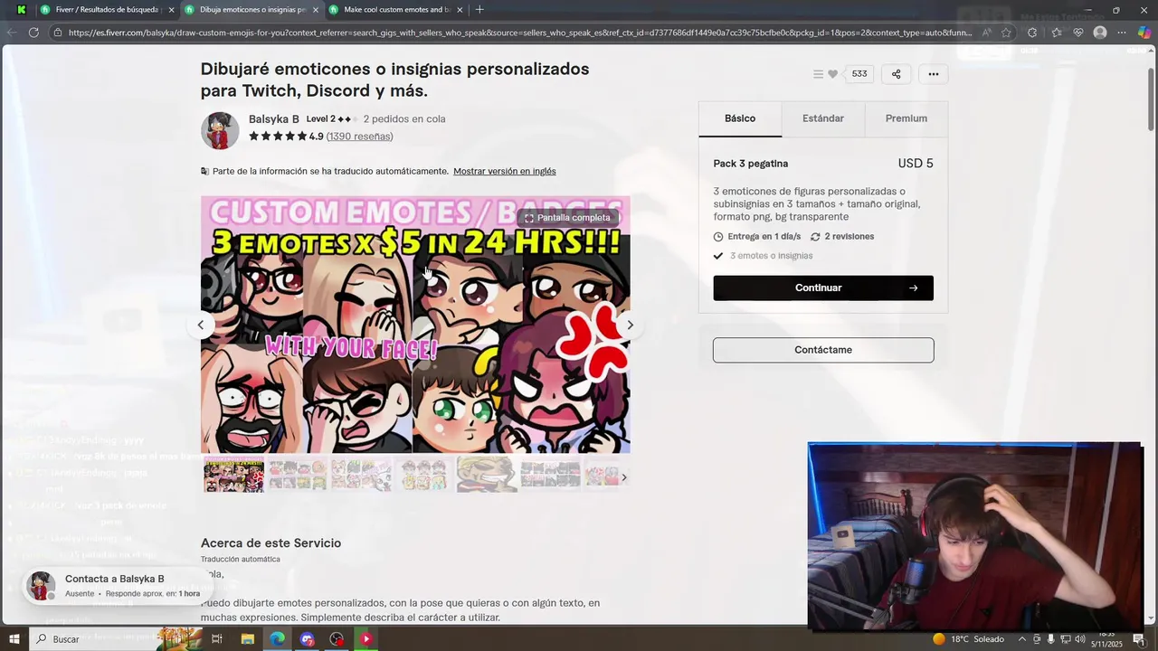Open the 'Contacta a Balsyka B' chat popup
The height and width of the screenshot is (651, 1158).
pos(113,586)
